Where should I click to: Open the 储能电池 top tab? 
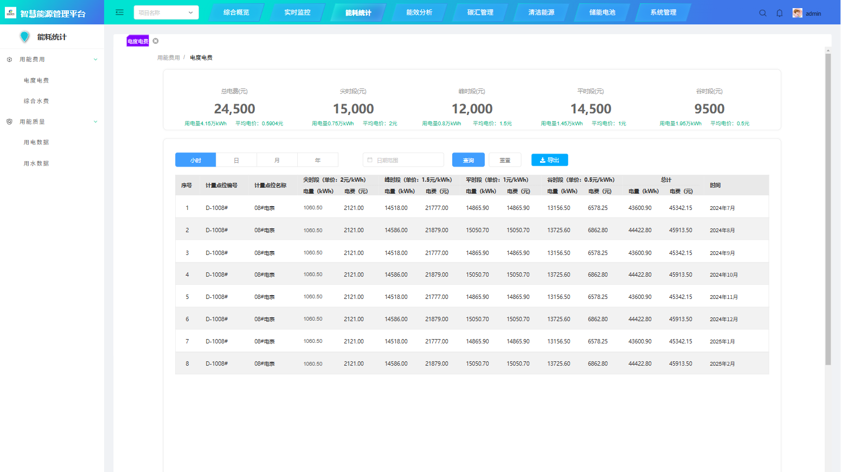(x=602, y=12)
